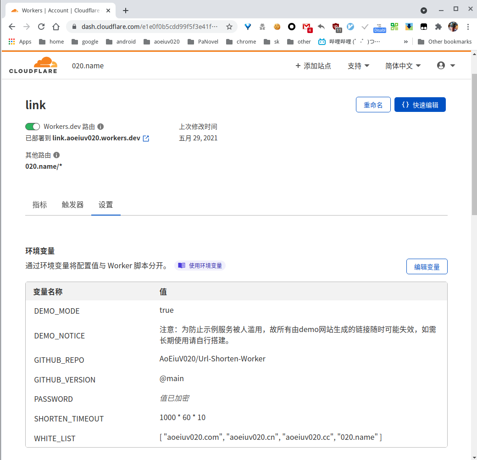Switch to the 指标 tab
Viewport: 477px width, 460px height.
point(39,205)
